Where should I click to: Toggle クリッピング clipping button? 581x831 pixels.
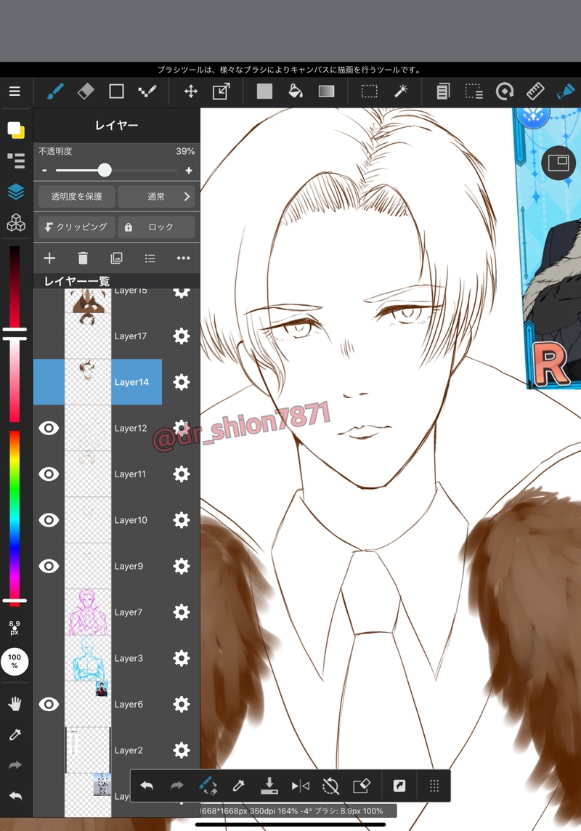click(x=77, y=227)
